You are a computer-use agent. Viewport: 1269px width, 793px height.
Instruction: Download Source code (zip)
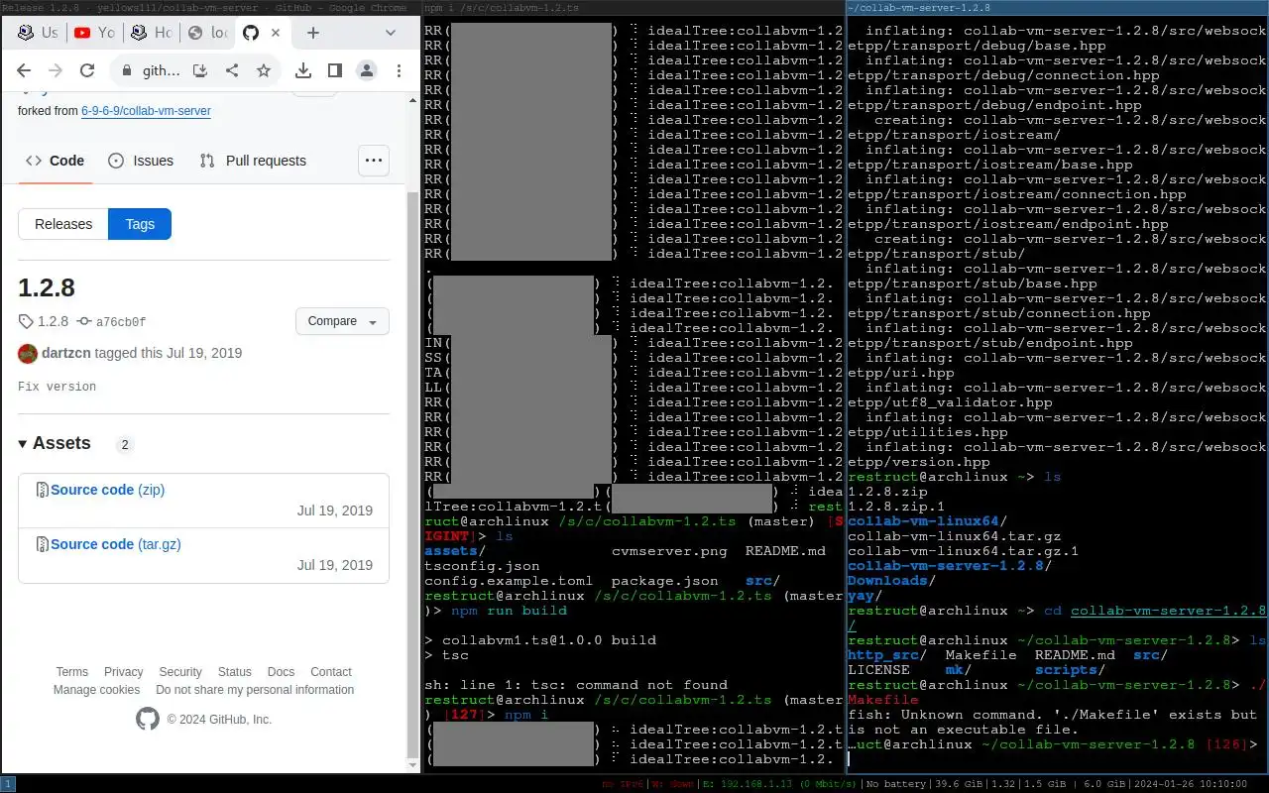(x=107, y=490)
